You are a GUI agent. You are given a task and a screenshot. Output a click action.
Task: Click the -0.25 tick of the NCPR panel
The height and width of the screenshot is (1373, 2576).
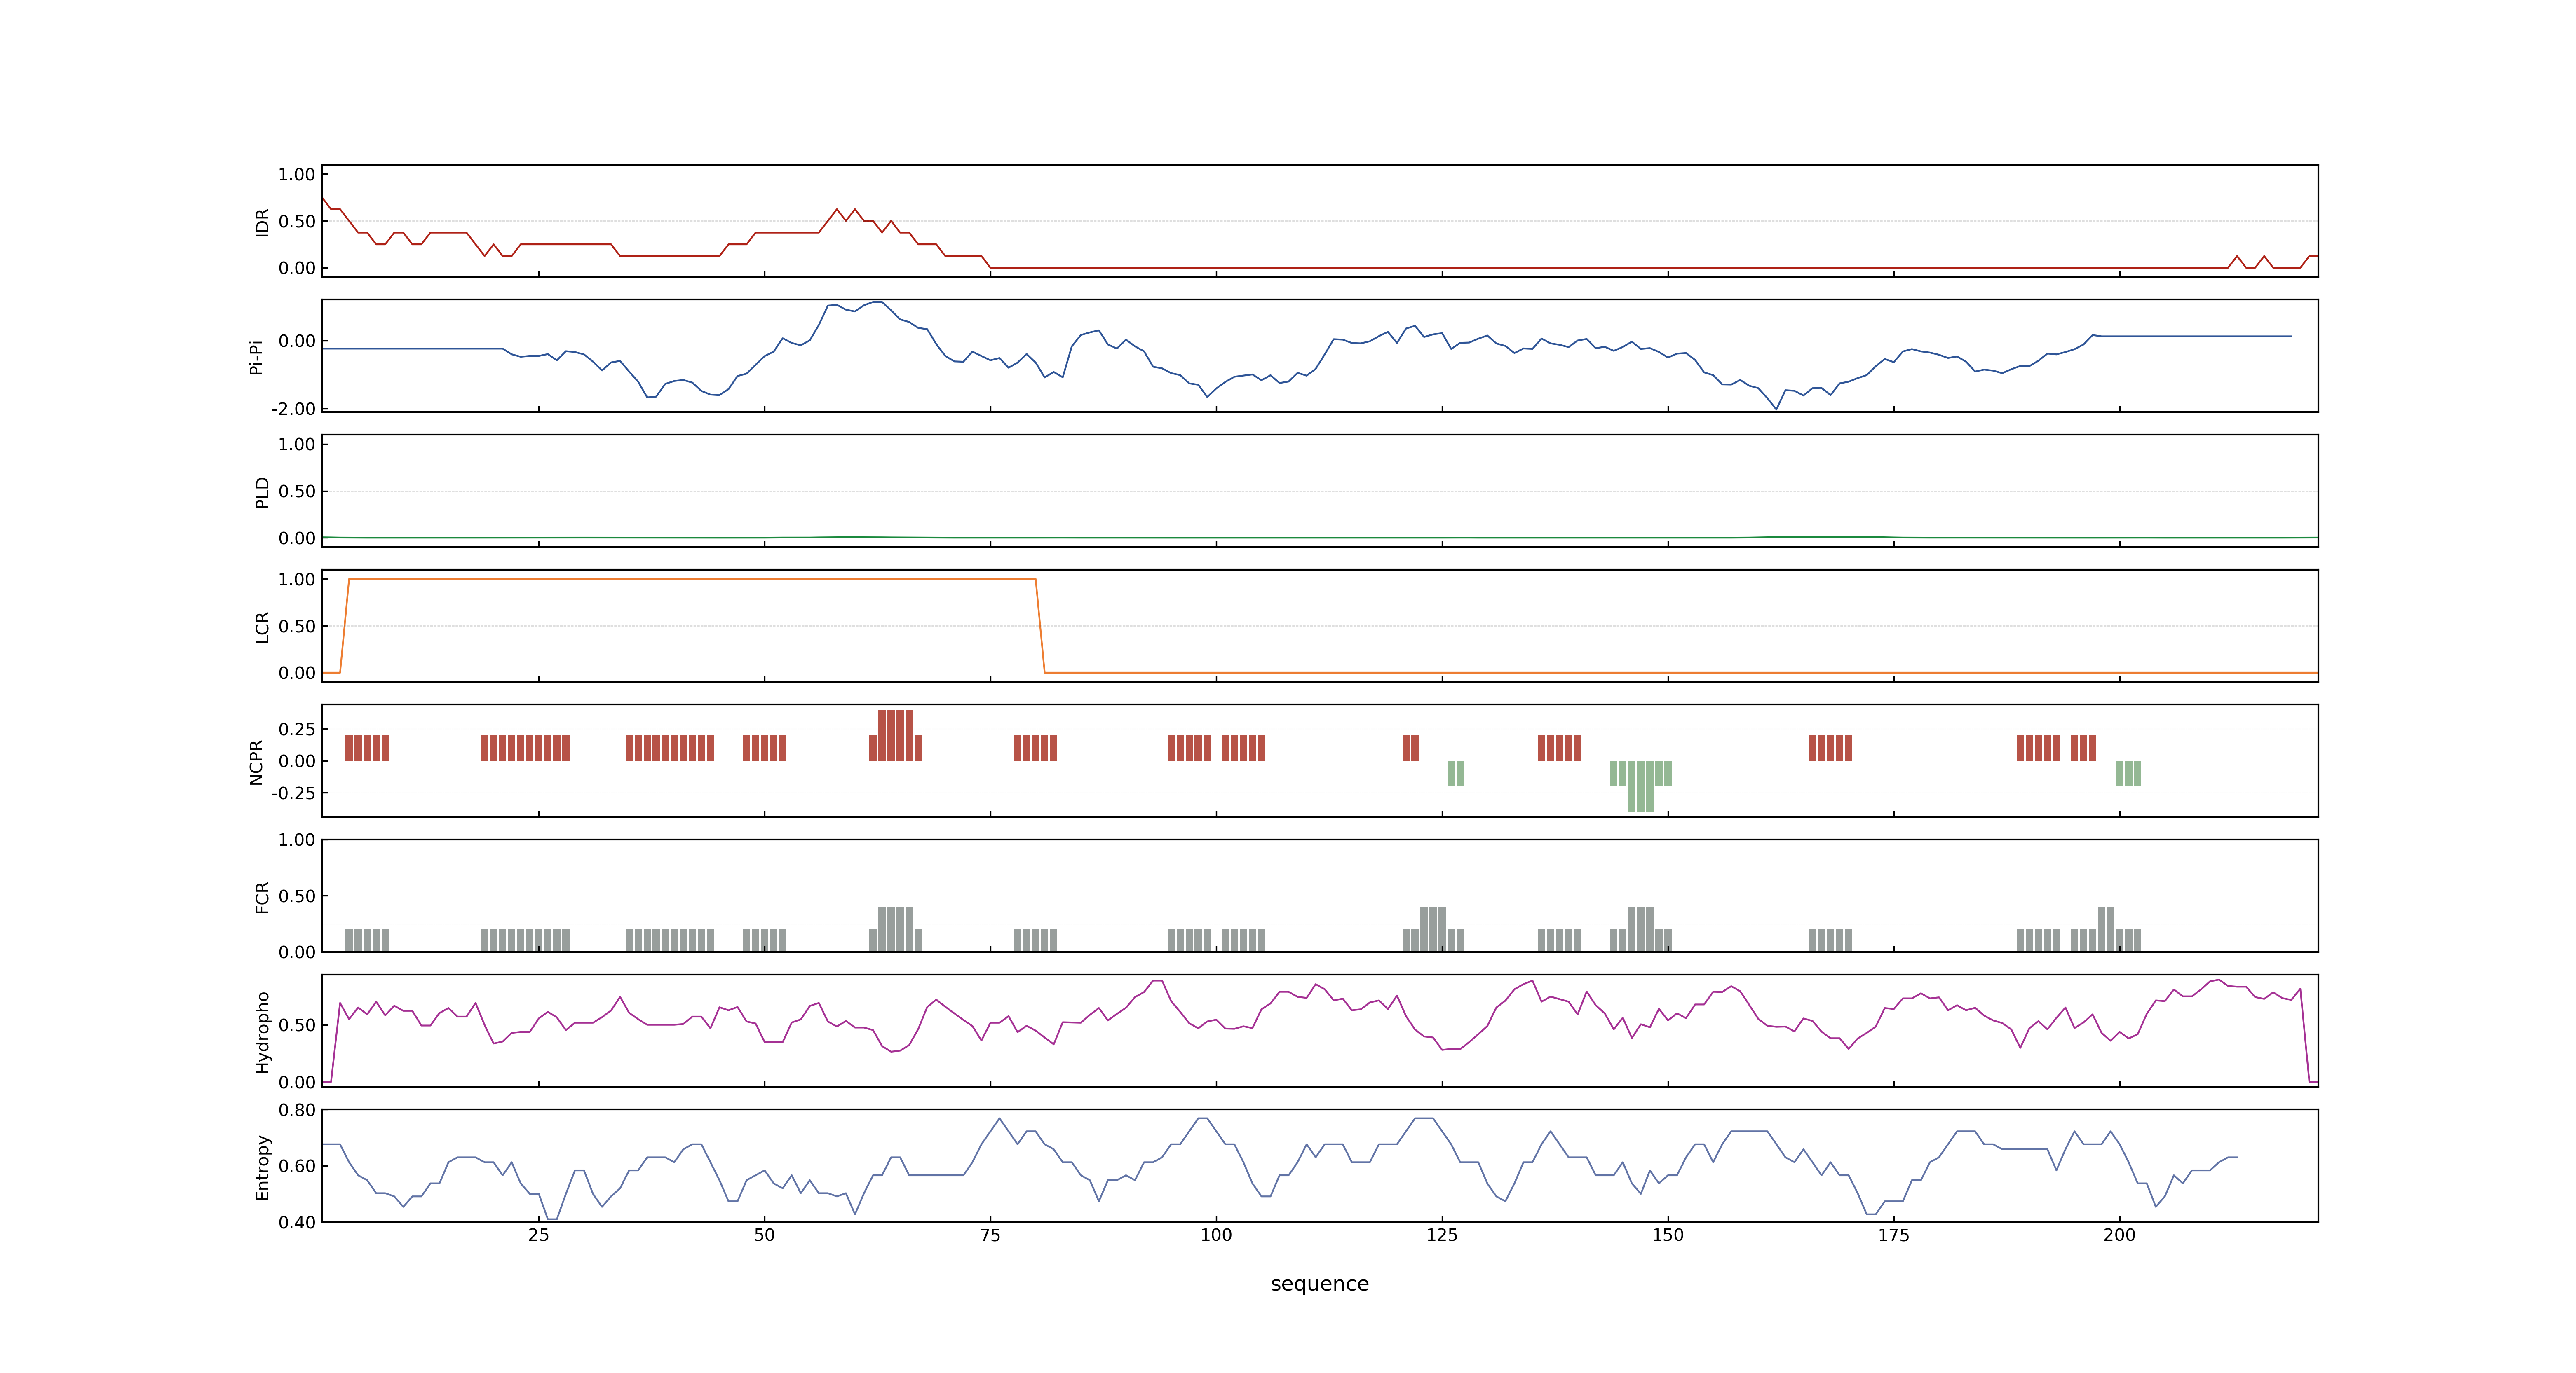point(293,793)
